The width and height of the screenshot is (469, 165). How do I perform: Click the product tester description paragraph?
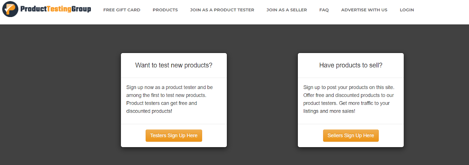click(x=170, y=99)
